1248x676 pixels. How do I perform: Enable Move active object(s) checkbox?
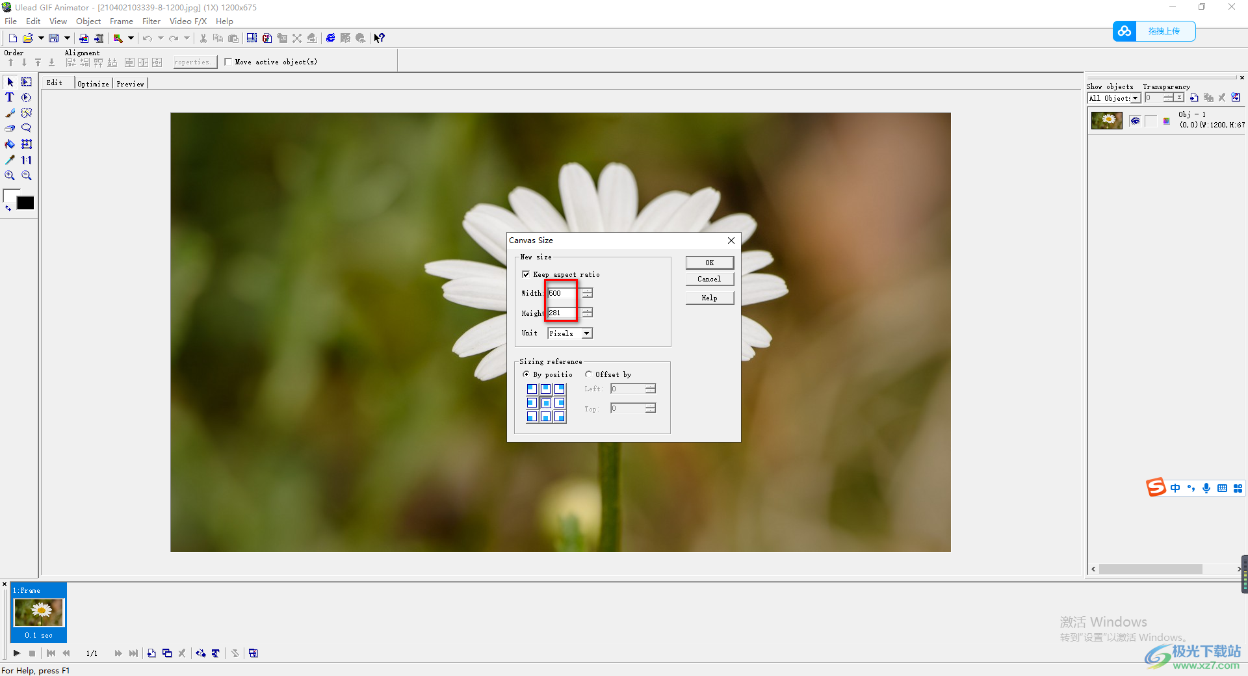click(228, 62)
